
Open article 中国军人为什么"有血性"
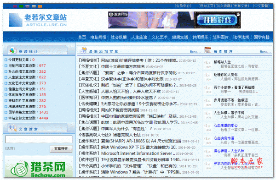[127, 129]
